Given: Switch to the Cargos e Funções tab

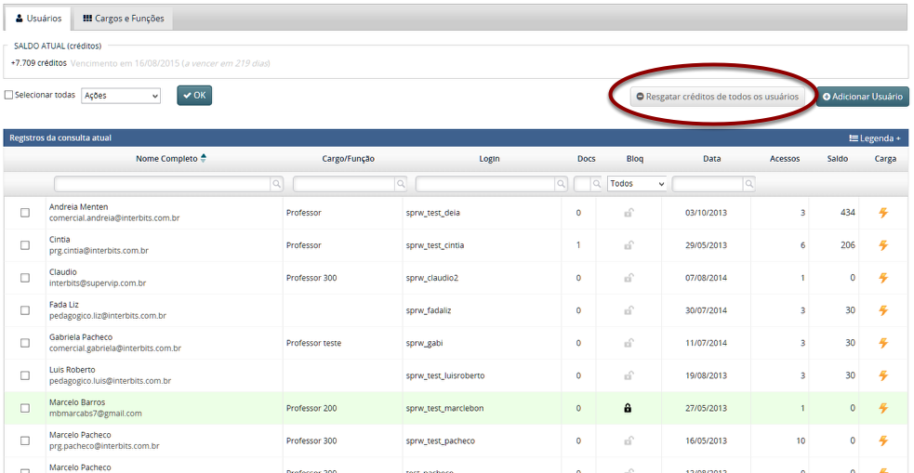Looking at the screenshot, I should [123, 18].
